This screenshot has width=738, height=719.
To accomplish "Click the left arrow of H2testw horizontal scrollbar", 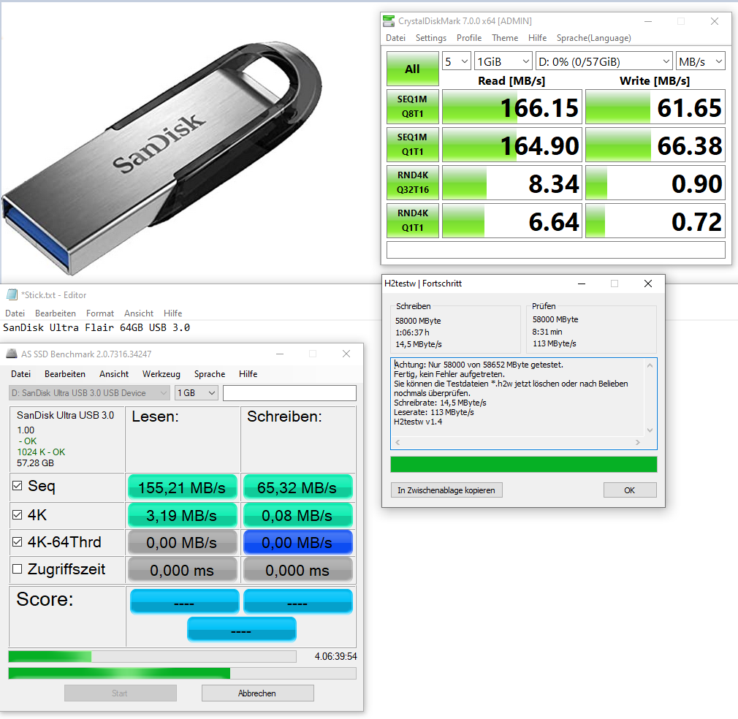I will pyautogui.click(x=397, y=442).
